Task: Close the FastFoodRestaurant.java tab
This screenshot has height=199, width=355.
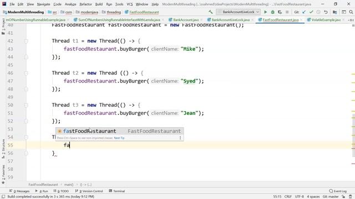Action: point(301,20)
